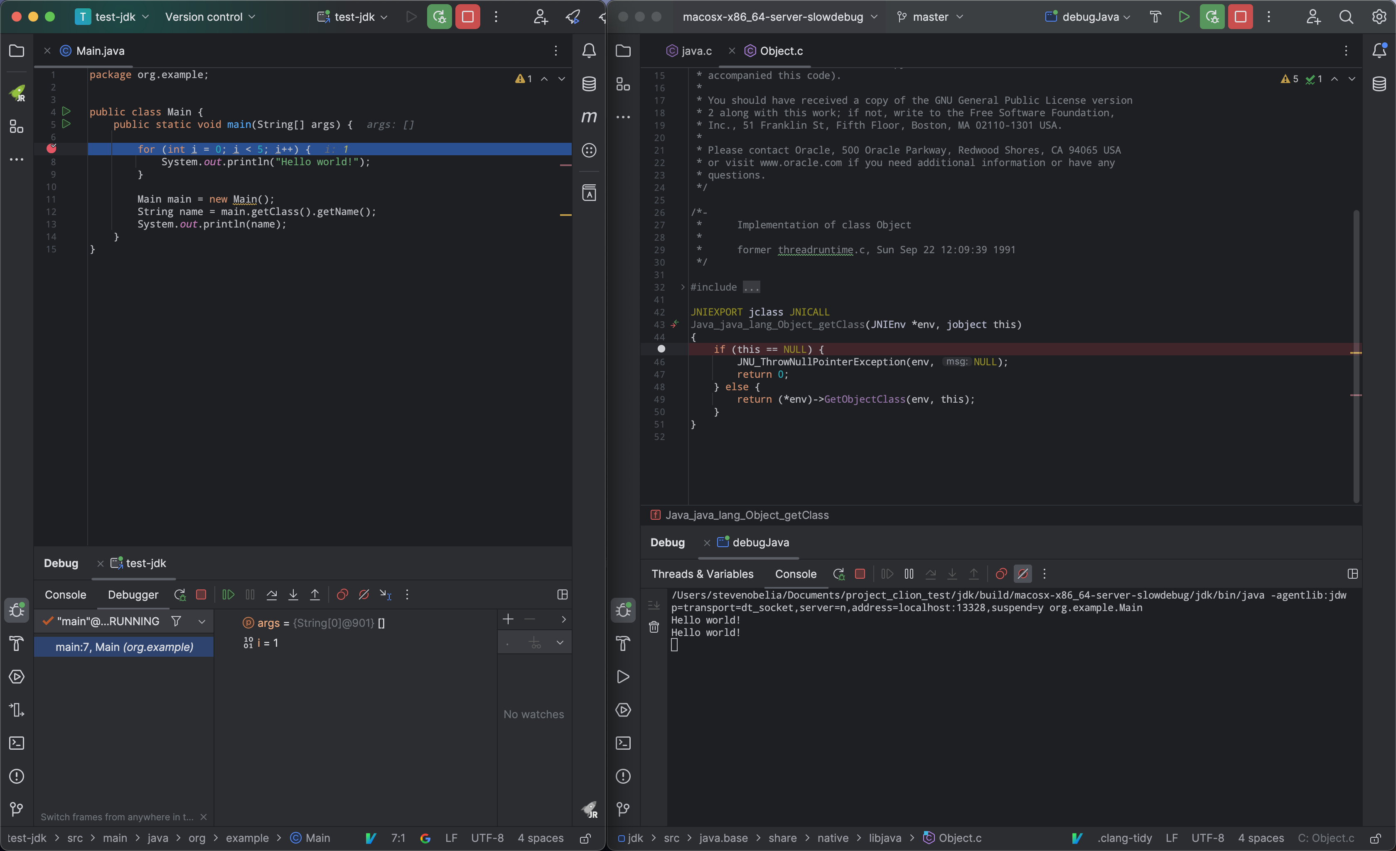This screenshot has height=851, width=1396.
Task: Open Database tool window in left IDE
Action: point(589,84)
